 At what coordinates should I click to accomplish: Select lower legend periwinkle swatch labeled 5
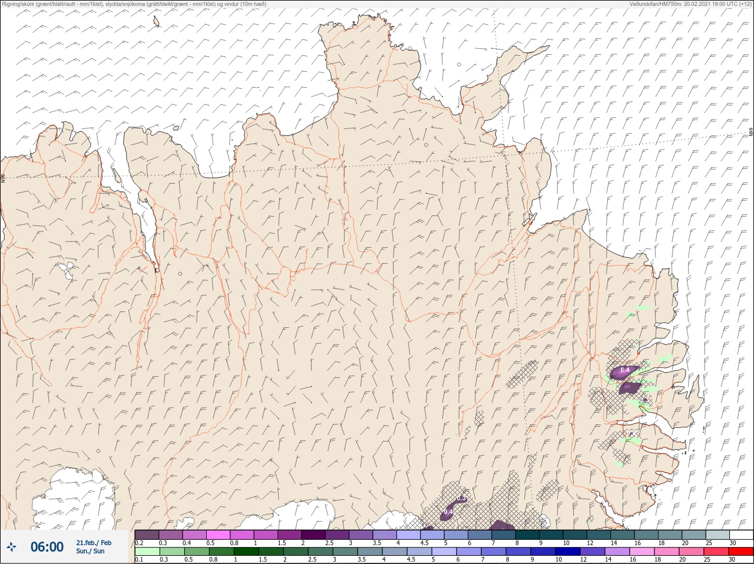(x=445, y=552)
